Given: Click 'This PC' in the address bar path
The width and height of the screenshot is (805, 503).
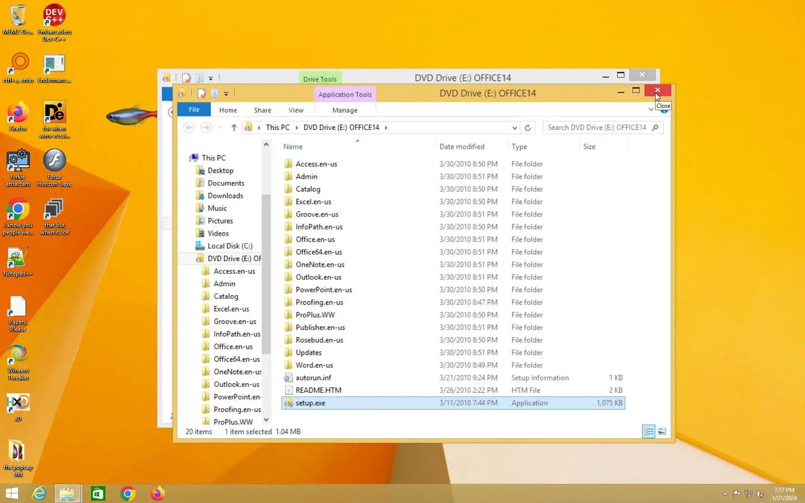Looking at the screenshot, I should tap(278, 127).
